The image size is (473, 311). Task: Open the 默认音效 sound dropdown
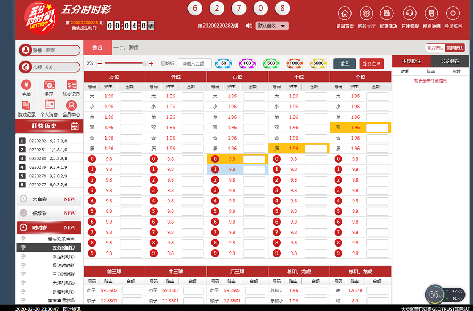point(272,26)
